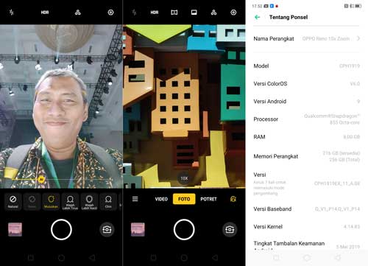The width and height of the screenshot is (368, 266).
Task: Select the Natural beauty option
Action: tap(13, 202)
